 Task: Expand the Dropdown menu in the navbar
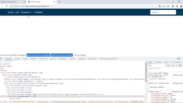(x=27, y=12)
